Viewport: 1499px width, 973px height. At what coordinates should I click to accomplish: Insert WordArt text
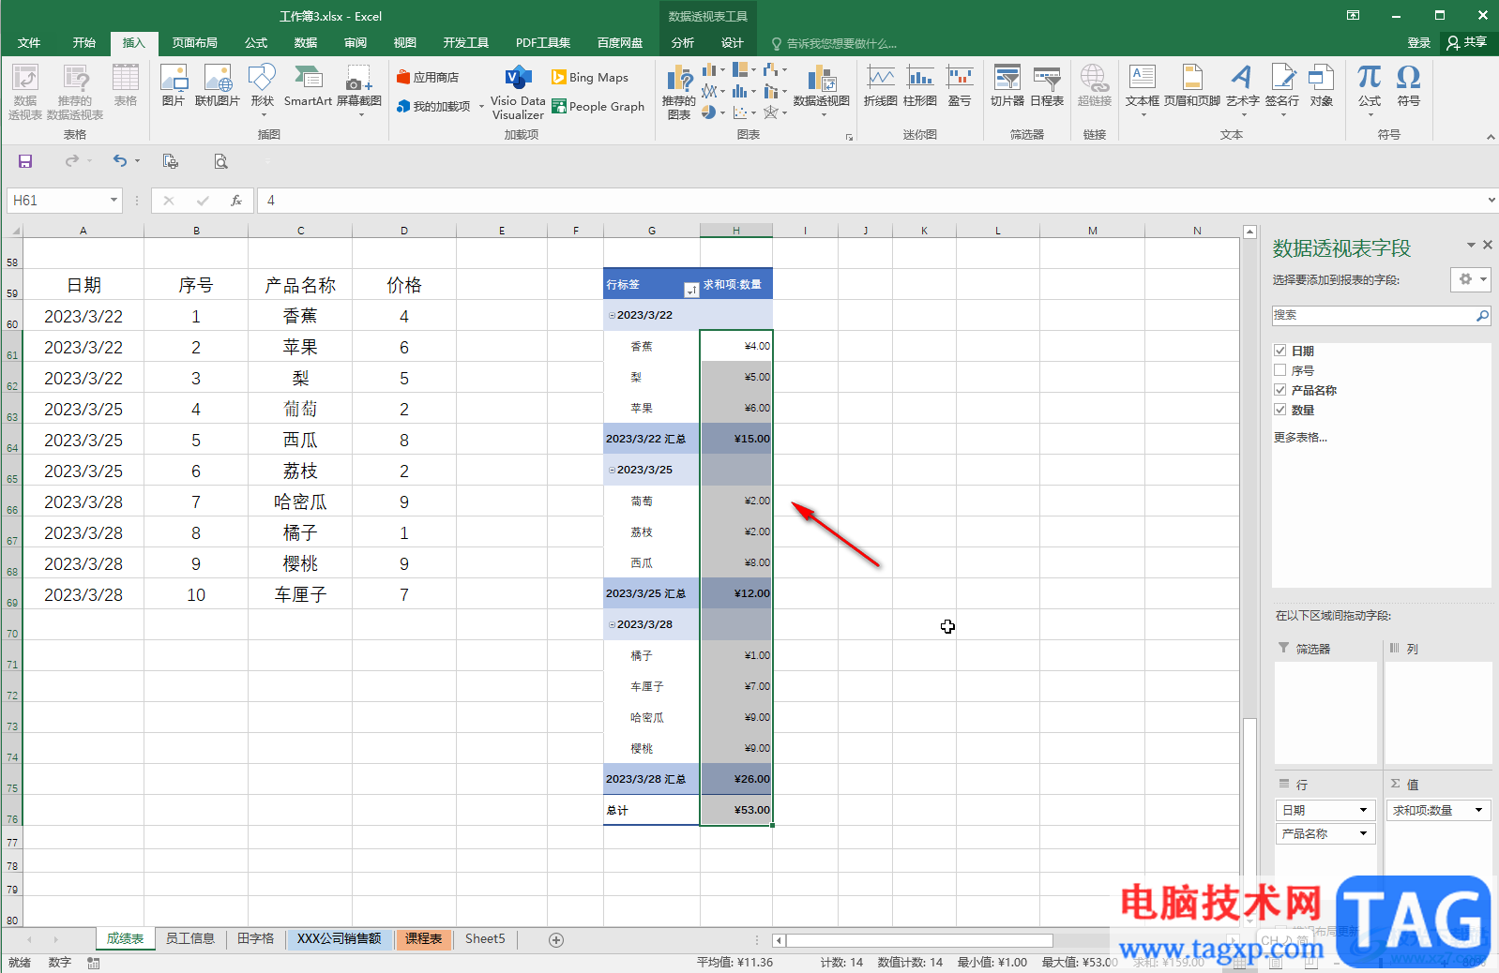[1242, 90]
